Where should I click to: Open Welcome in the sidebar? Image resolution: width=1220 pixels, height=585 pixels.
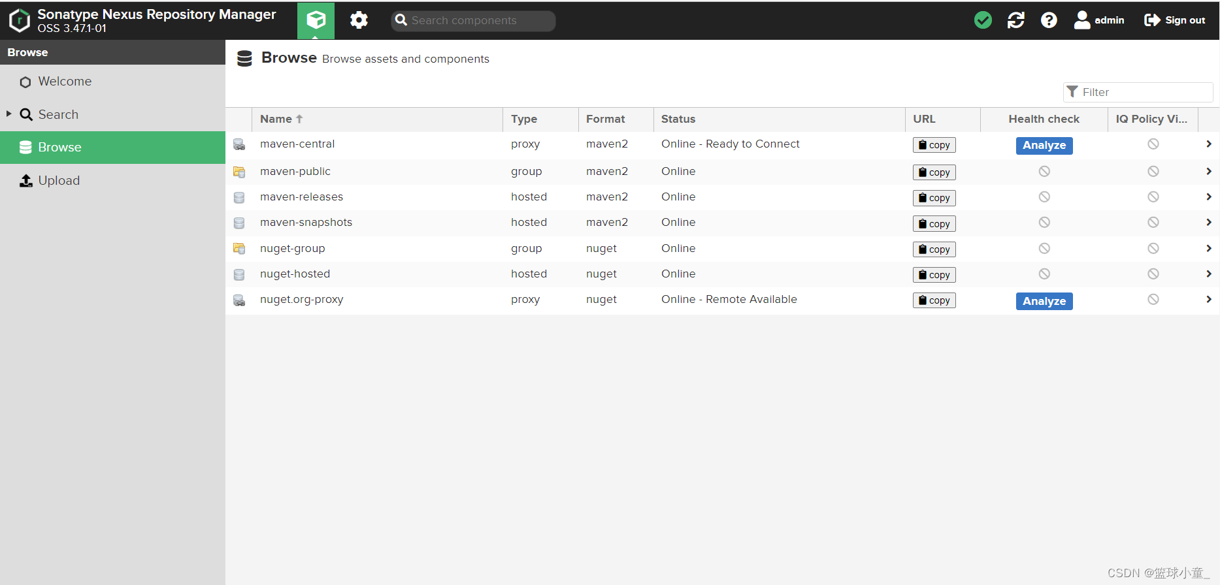(112, 82)
